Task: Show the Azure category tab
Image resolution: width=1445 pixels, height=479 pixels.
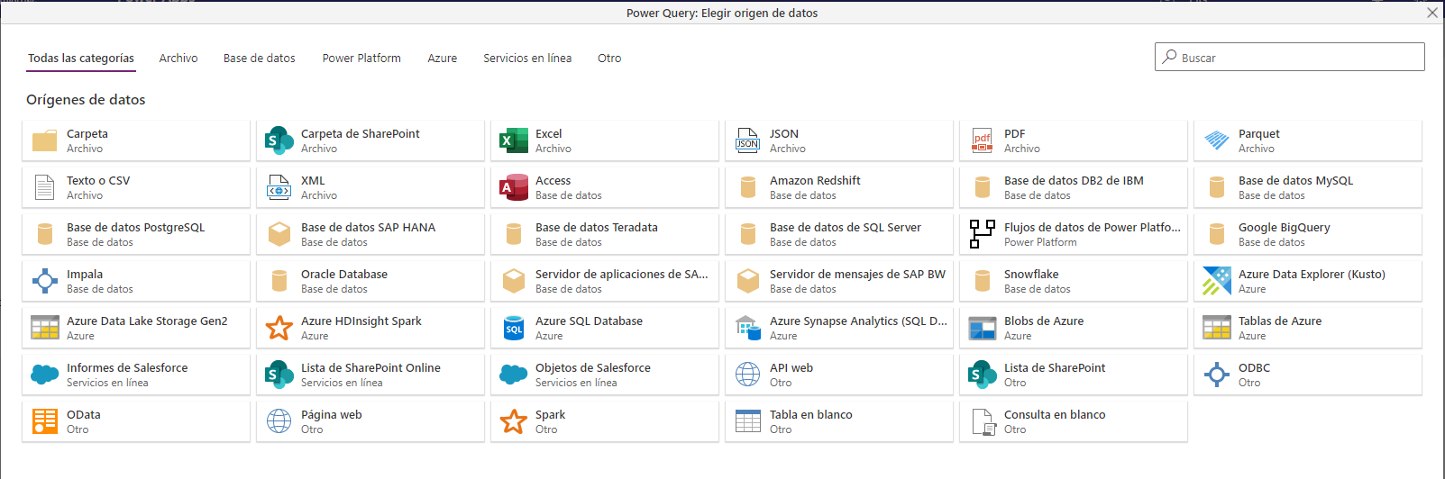Action: point(443,58)
